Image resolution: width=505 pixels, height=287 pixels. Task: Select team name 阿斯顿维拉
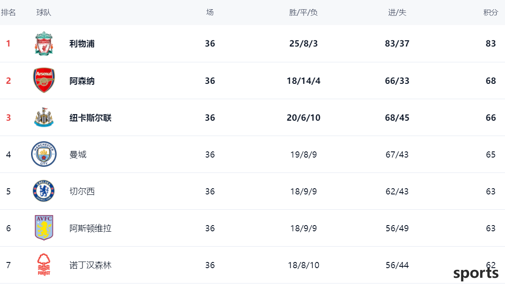[90, 228]
